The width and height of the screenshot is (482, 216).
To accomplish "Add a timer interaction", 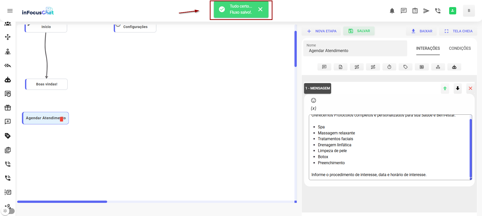I will point(389,67).
